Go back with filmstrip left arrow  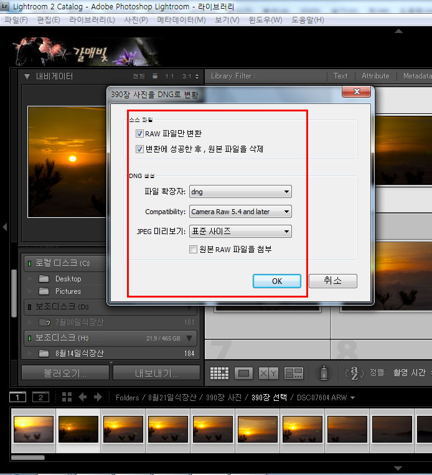point(82,397)
